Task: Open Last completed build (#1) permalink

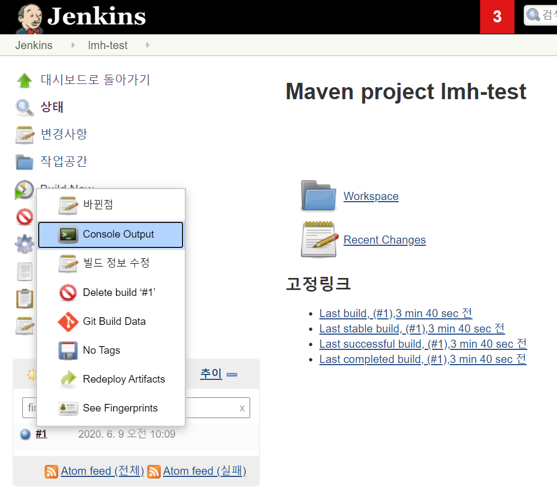Action: pyautogui.click(x=422, y=359)
